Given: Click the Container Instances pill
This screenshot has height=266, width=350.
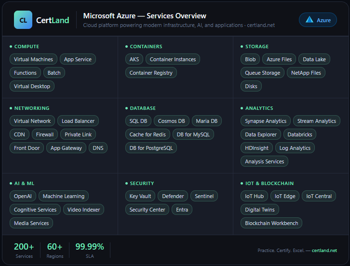Looking at the screenshot, I should pyautogui.click(x=173, y=59).
